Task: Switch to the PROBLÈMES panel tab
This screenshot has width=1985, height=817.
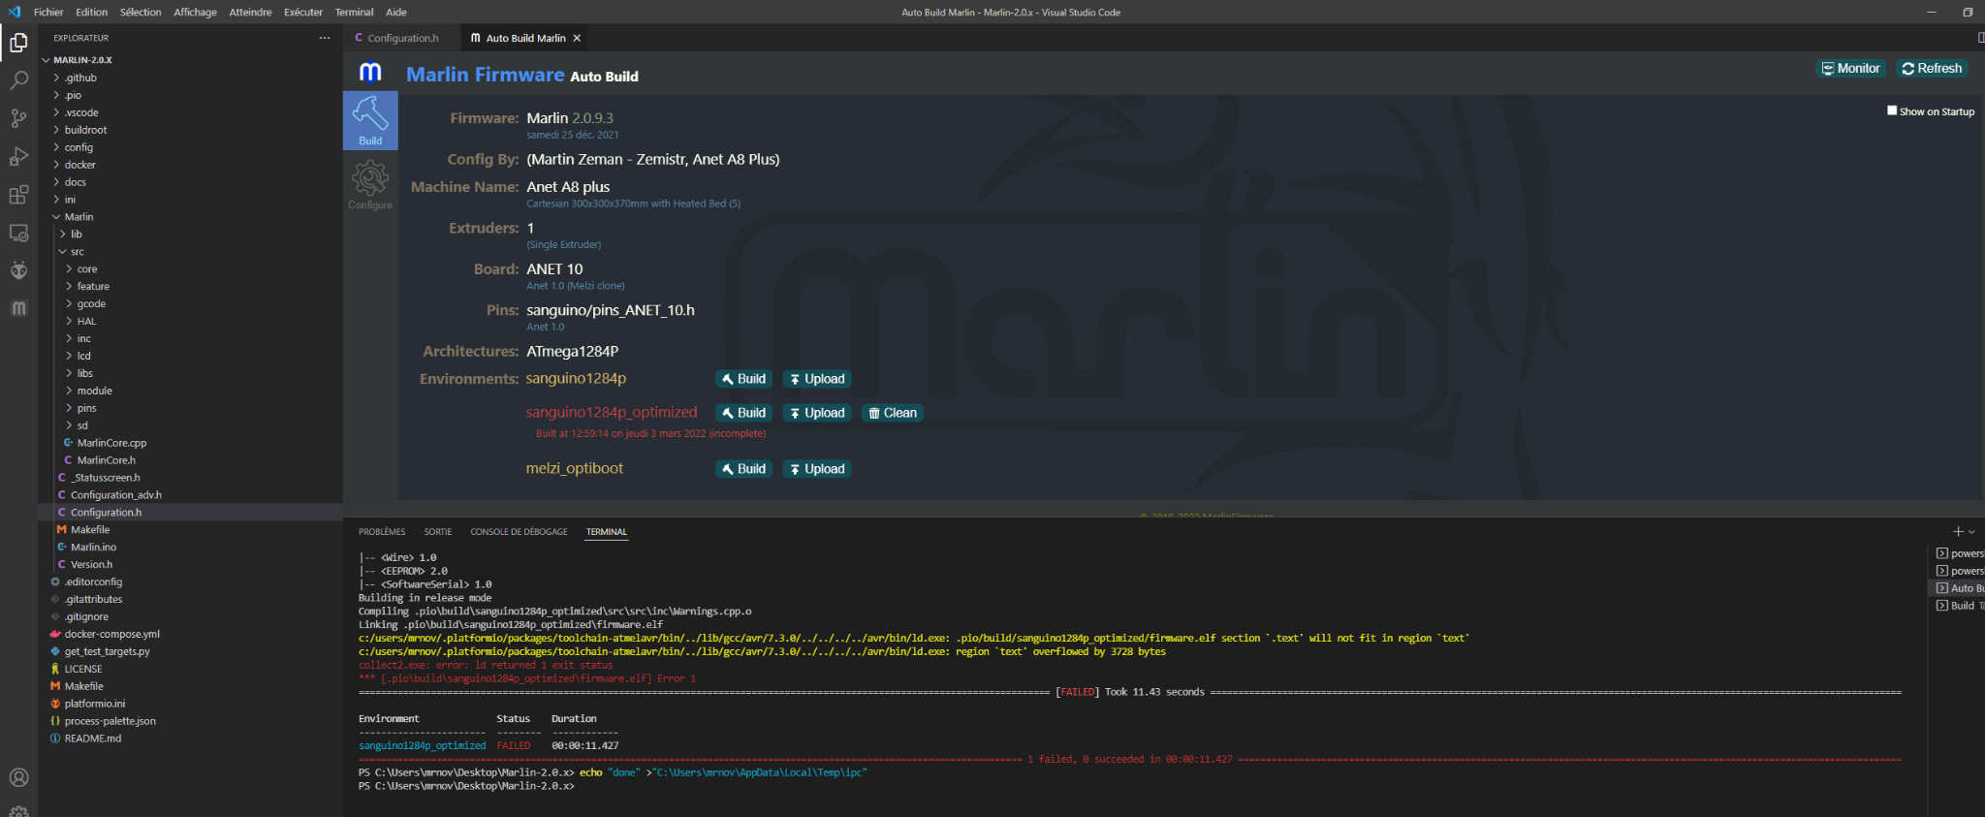Action: coord(382,532)
